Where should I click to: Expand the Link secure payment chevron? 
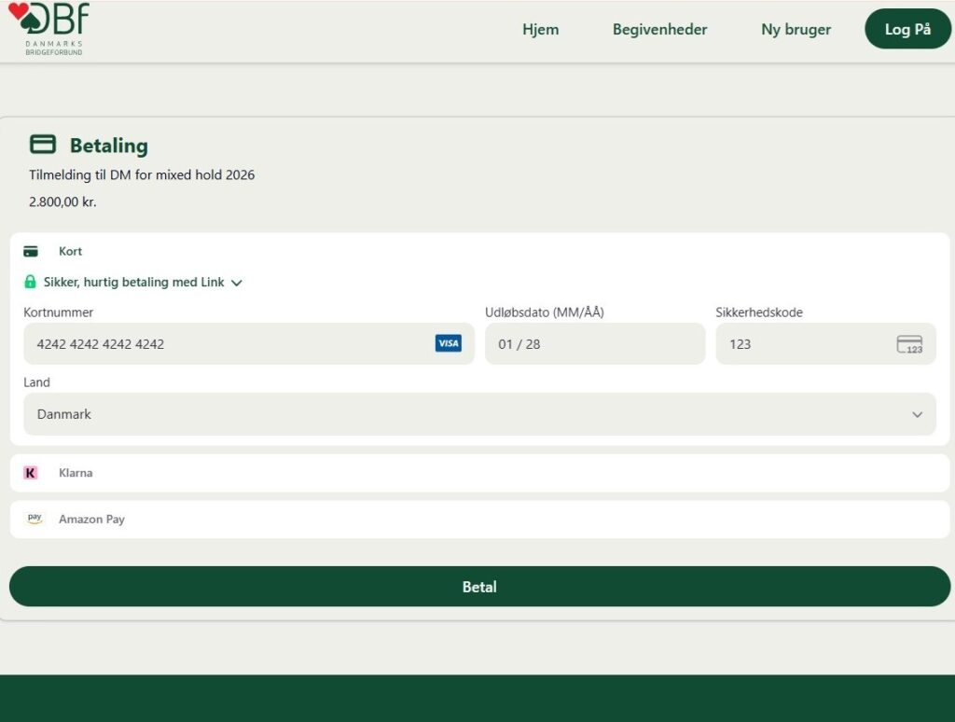[237, 283]
